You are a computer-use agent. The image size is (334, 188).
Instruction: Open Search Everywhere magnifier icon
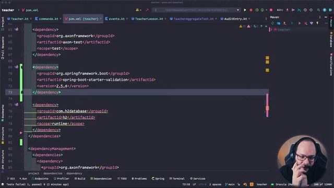tap(318, 10)
